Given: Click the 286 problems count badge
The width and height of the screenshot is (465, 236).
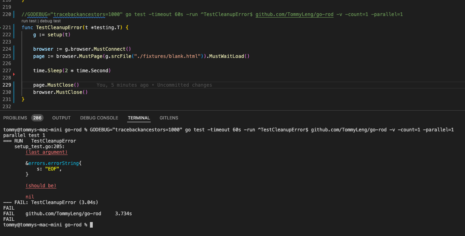Looking at the screenshot, I should pos(37,118).
